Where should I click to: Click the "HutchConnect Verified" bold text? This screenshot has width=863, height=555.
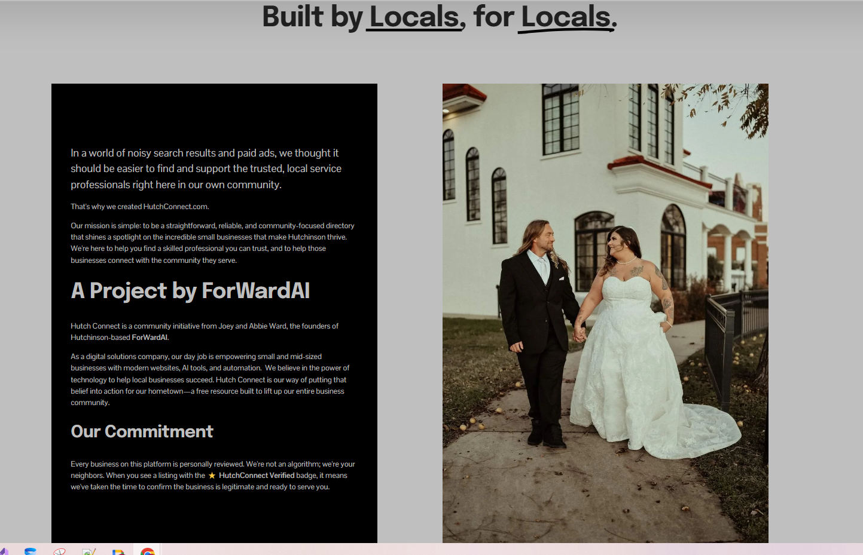257,476
